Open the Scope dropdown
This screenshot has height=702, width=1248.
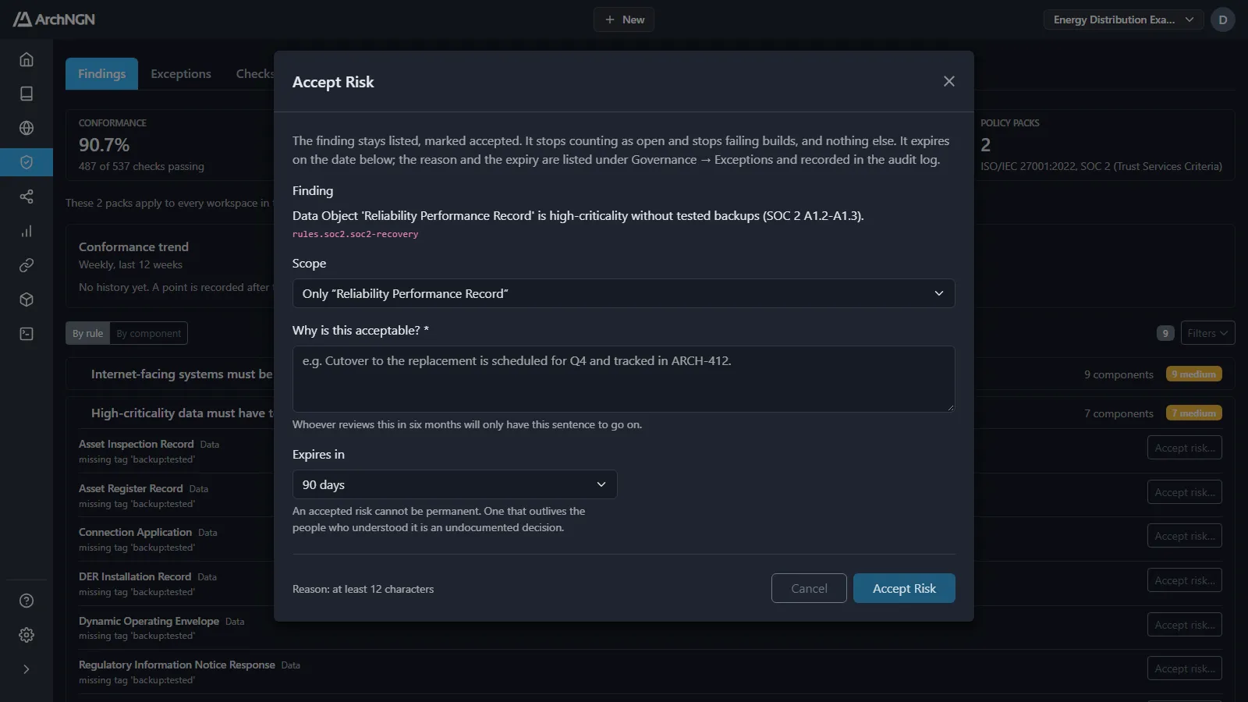click(x=623, y=293)
